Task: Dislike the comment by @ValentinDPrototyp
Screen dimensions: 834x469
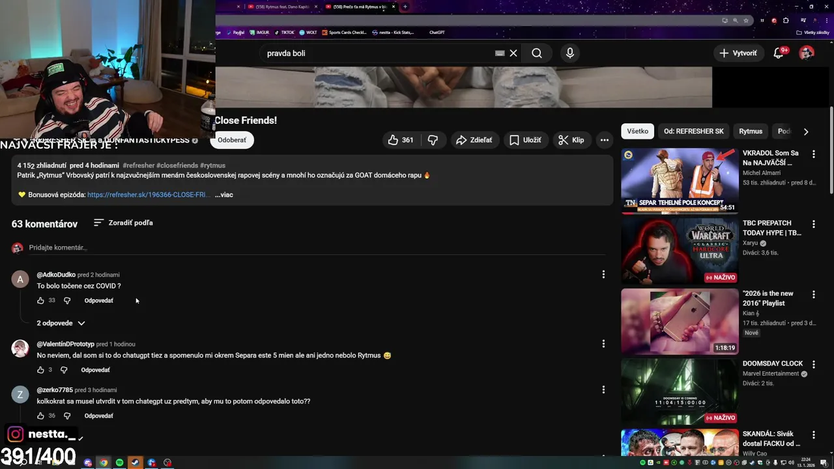Action: [64, 370]
